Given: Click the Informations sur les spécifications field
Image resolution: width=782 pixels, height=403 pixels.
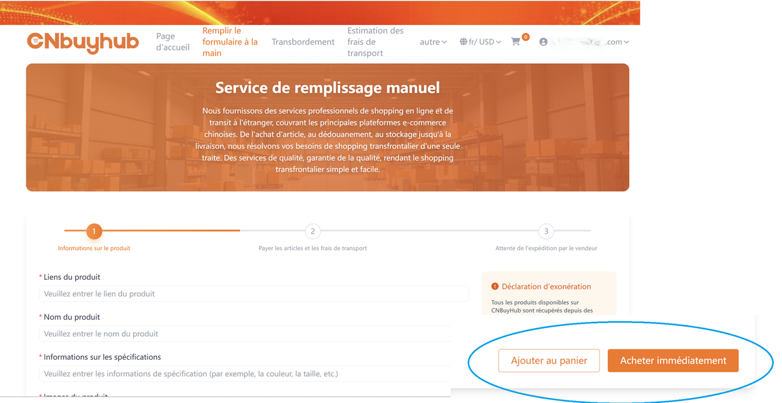Looking at the screenshot, I should pyautogui.click(x=244, y=374).
